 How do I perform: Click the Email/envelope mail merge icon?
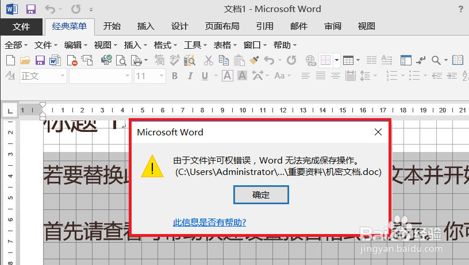87,60
